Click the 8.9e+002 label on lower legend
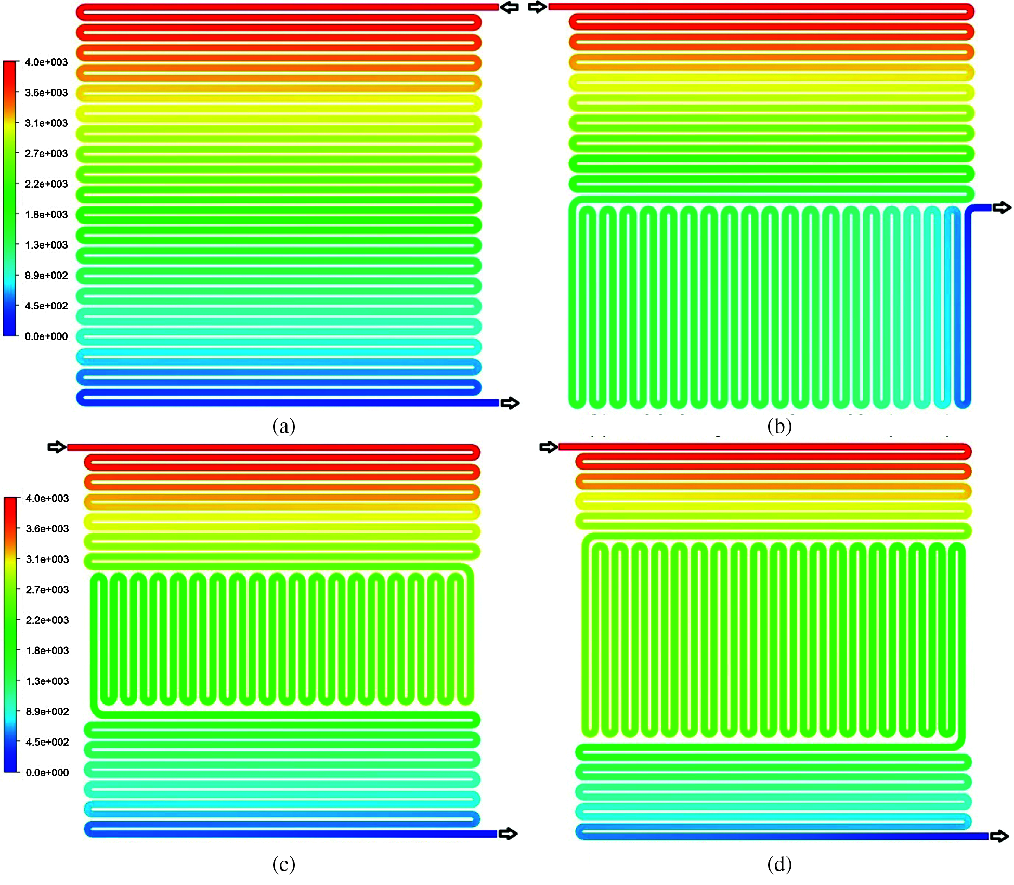This screenshot has width=1014, height=885. click(47, 711)
